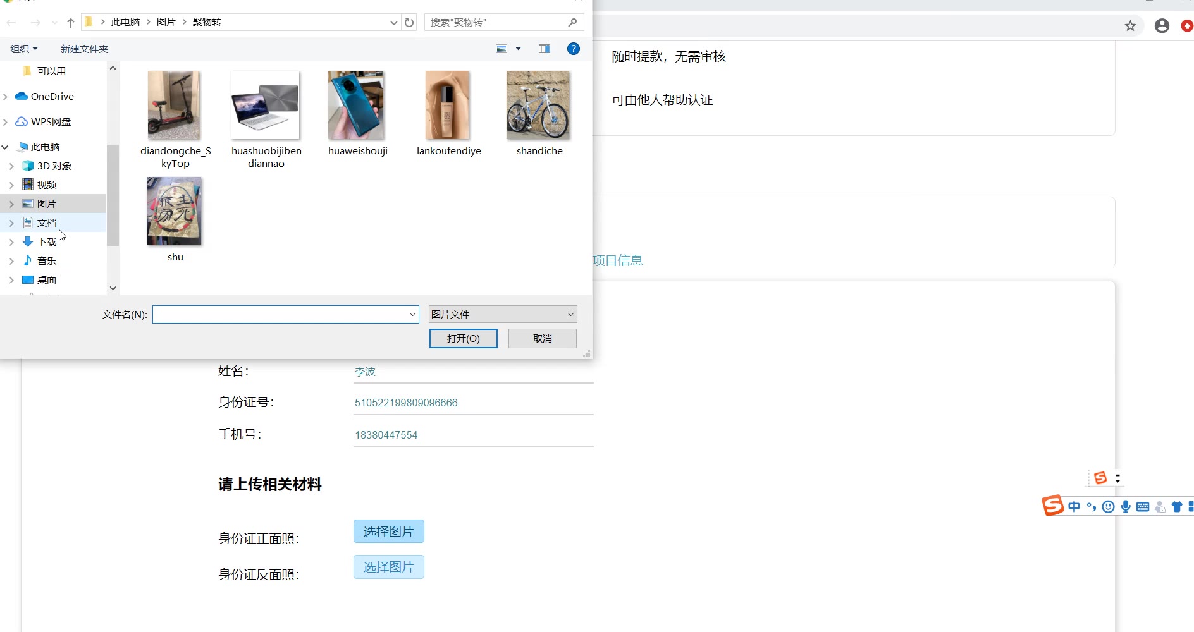This screenshot has width=1194, height=632.
Task: Select the huaweishouji image
Action: [357, 114]
